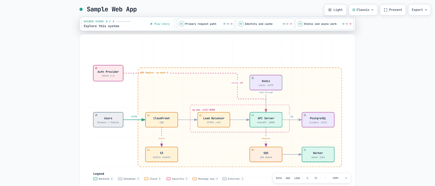Screen dimensions: 435x186
Task: Toggle Security legend filter
Action: [177, 179]
